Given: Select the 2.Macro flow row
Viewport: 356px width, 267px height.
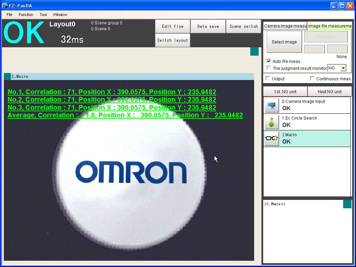Looking at the screenshot, I should (x=307, y=138).
